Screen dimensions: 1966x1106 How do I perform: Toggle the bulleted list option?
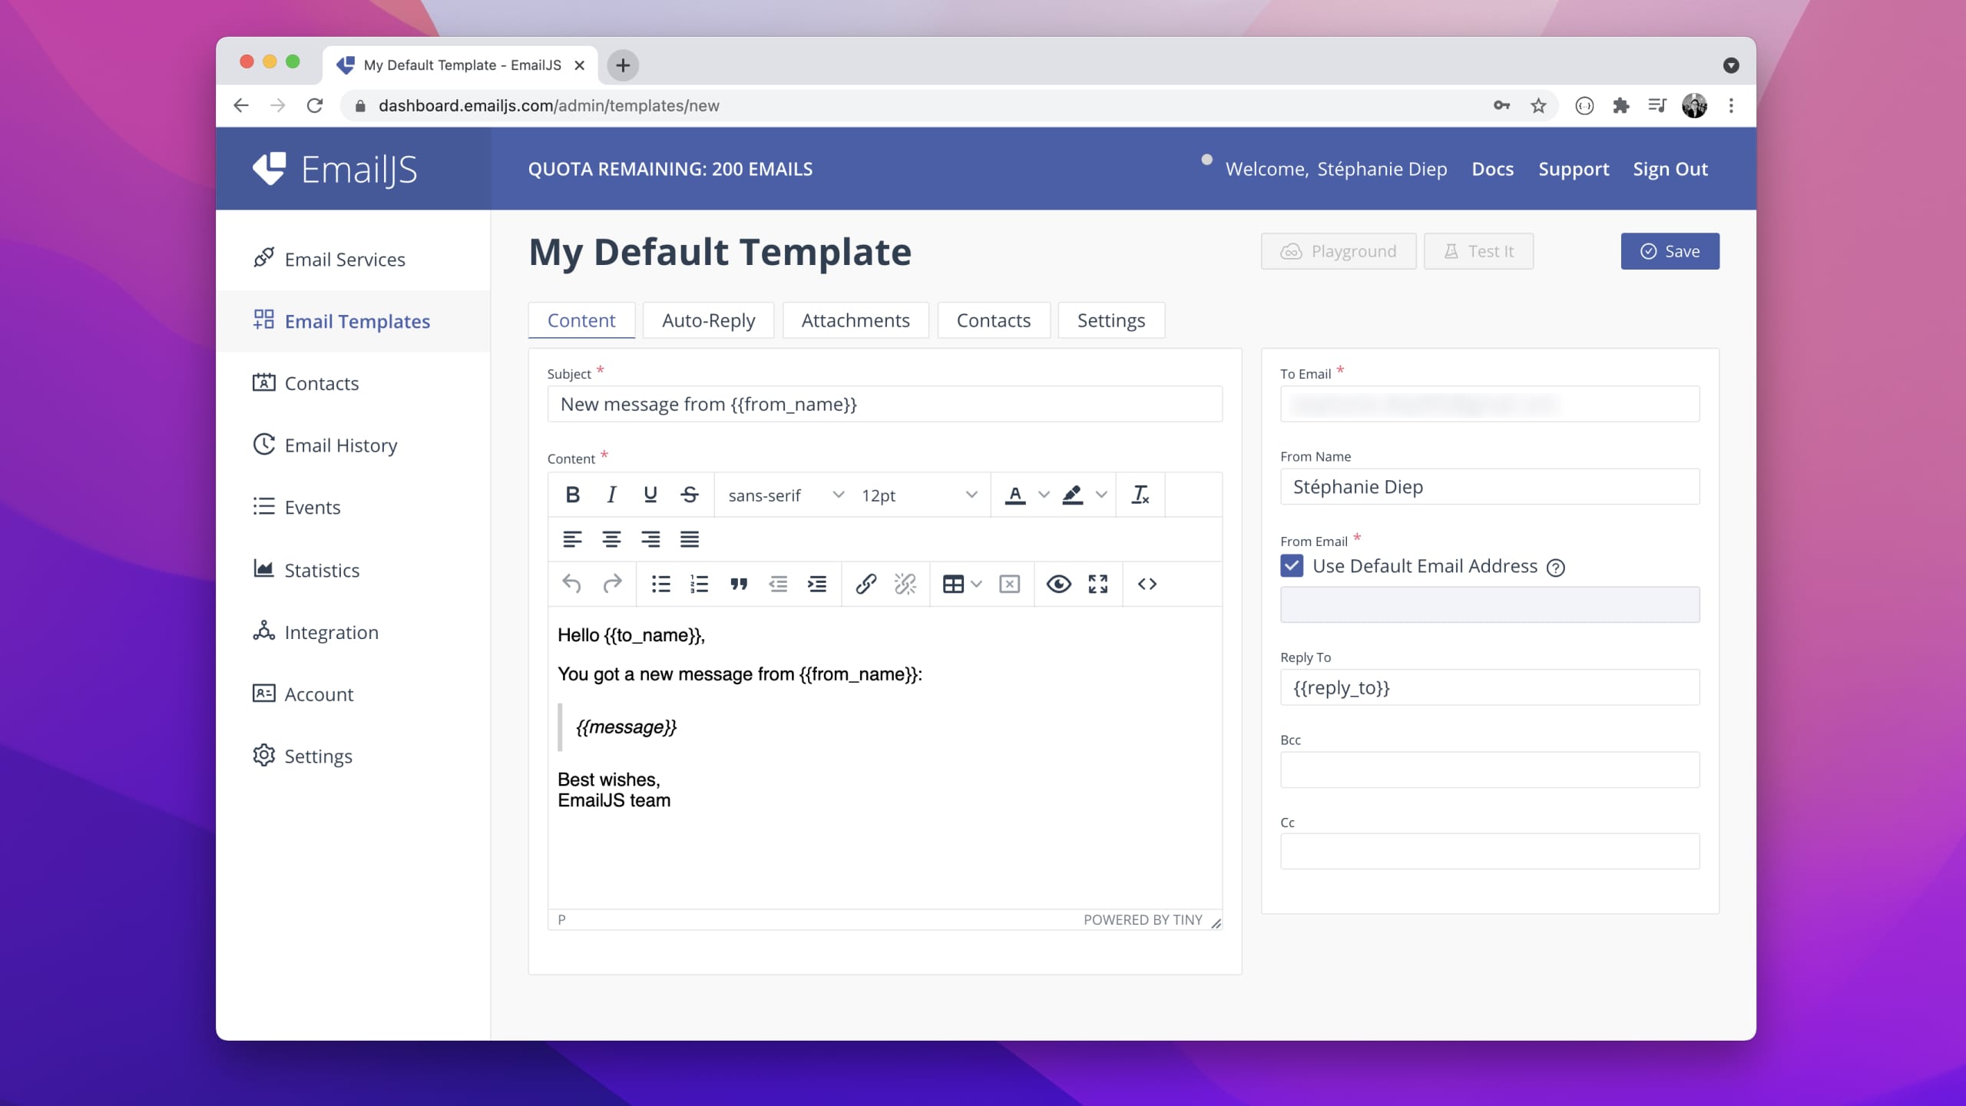tap(660, 584)
